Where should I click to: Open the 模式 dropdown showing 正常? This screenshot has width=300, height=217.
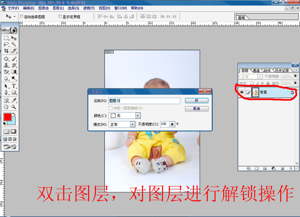(133, 124)
